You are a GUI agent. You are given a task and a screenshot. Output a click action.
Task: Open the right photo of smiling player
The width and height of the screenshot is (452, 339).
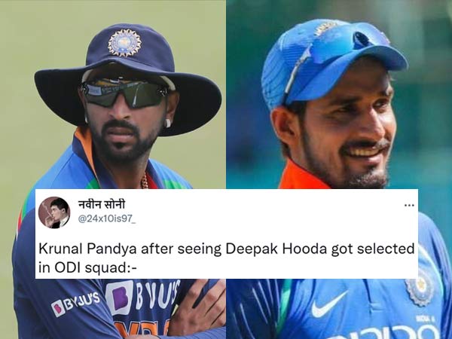[339, 95]
